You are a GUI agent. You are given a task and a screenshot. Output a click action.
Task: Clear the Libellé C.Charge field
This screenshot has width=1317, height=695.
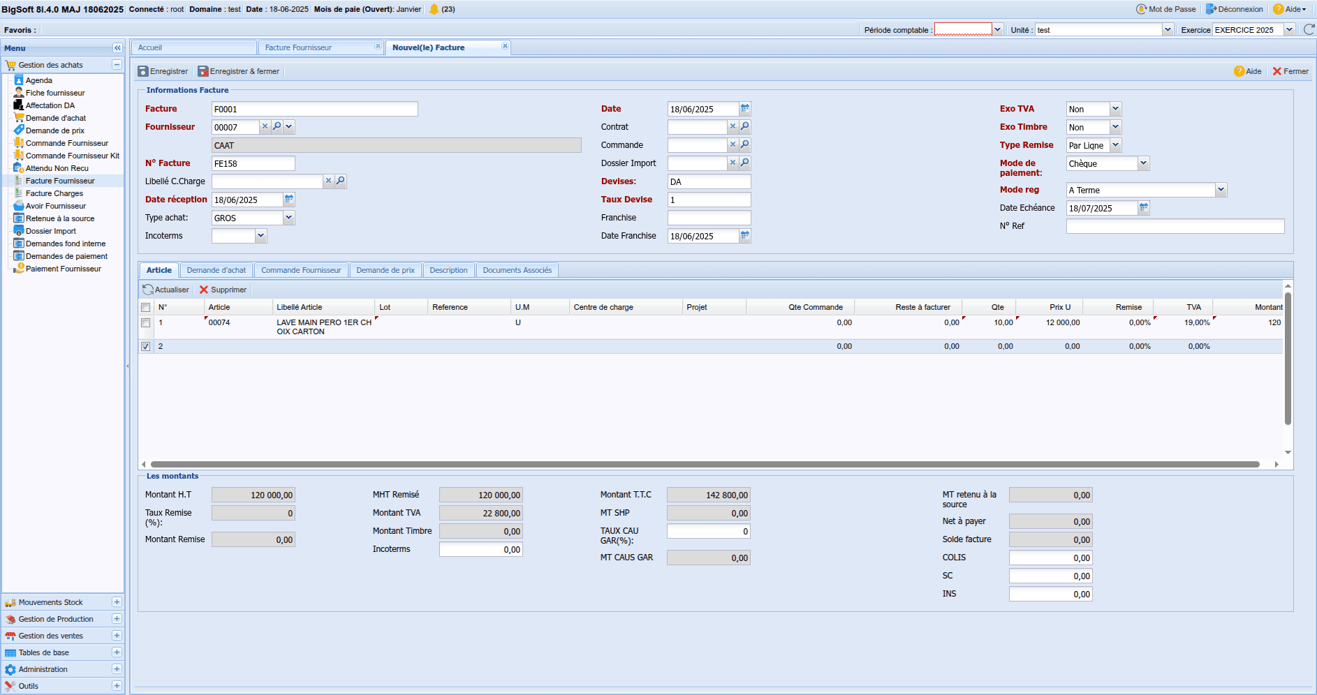coord(328,181)
